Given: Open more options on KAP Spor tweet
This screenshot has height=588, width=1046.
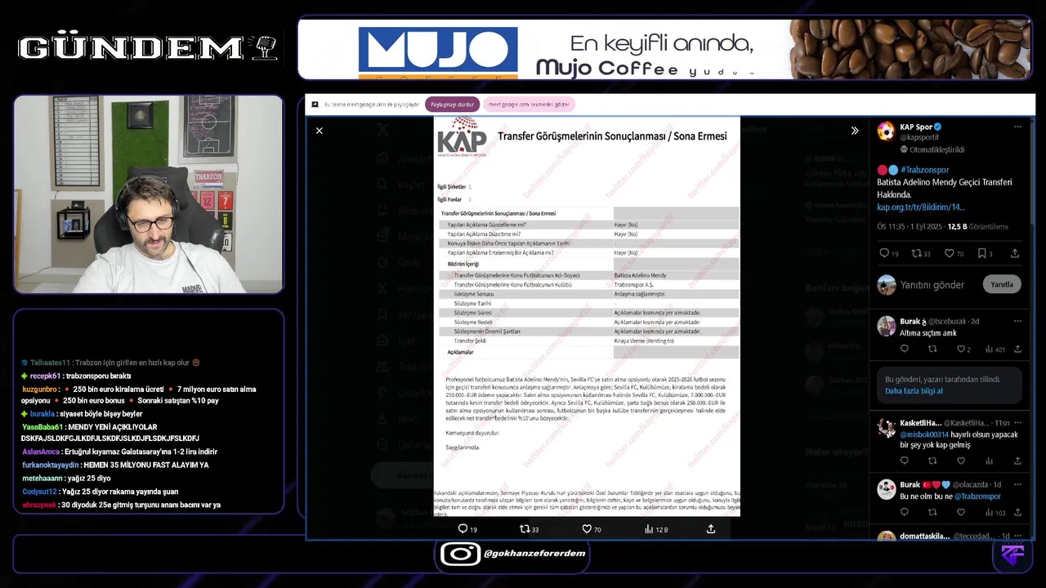Looking at the screenshot, I should [x=1017, y=127].
